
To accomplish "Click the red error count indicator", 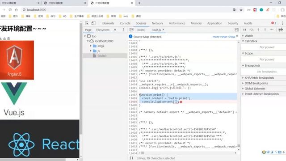I will click(273, 23).
